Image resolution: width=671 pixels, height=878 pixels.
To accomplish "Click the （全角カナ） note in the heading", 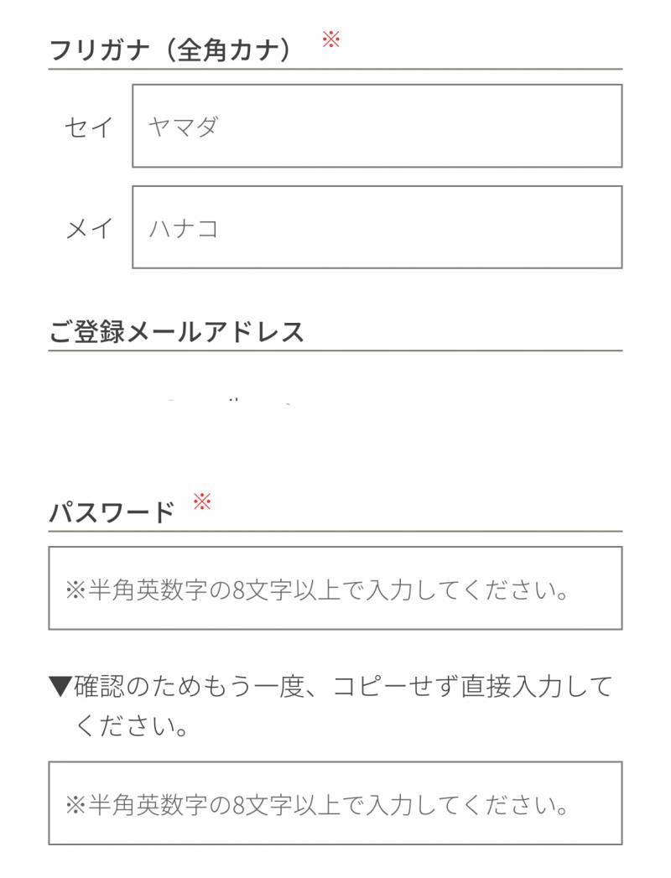I will pyautogui.click(x=228, y=50).
